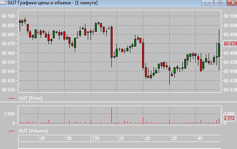Click the 23h marker on time axis
The image size is (237, 149).
[96, 138]
